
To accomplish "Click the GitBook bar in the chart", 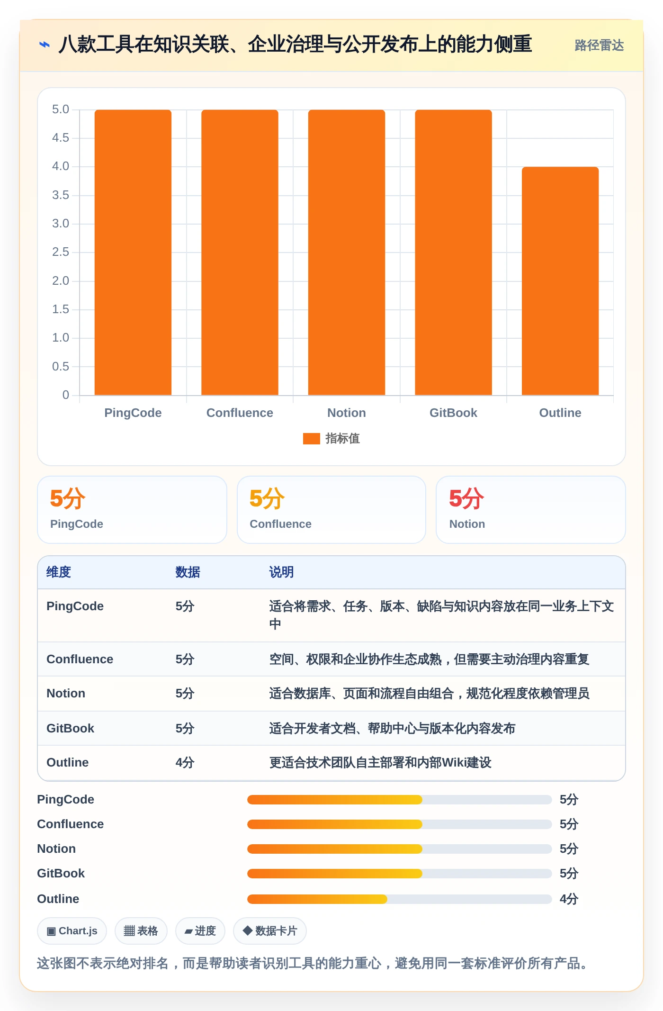I will [x=453, y=253].
